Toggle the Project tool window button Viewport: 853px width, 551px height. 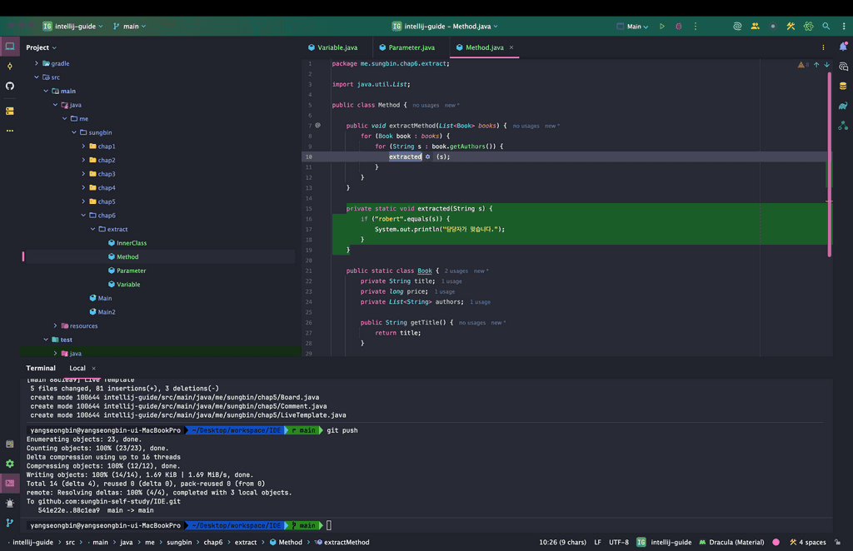point(10,47)
